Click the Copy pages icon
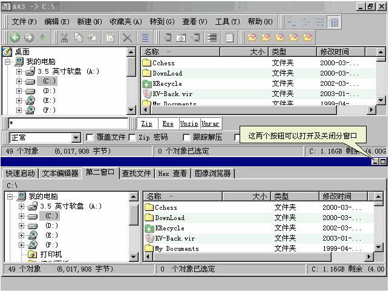389x292 pixels. click(79, 37)
